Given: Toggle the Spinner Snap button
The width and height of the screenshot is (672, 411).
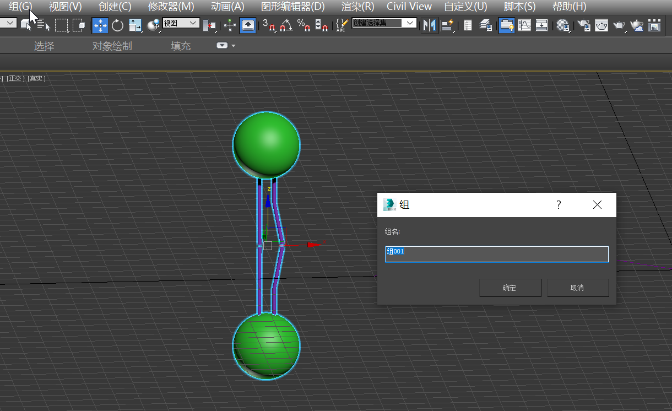Looking at the screenshot, I should click(322, 25).
